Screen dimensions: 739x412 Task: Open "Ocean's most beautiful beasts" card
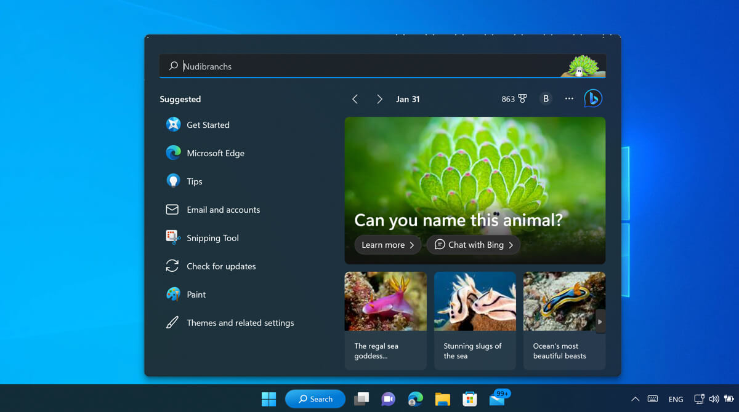coord(564,320)
